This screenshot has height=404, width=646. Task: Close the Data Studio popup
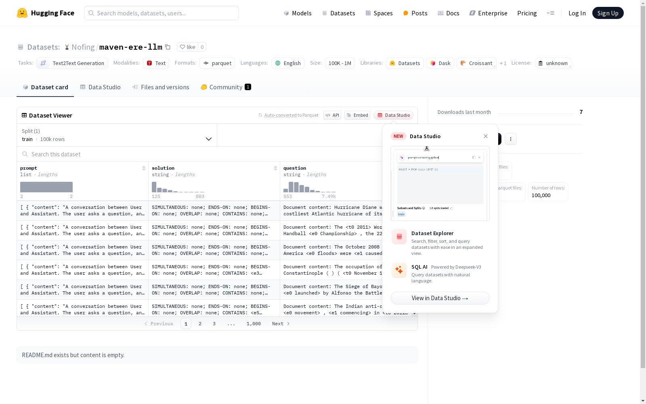pyautogui.click(x=486, y=136)
